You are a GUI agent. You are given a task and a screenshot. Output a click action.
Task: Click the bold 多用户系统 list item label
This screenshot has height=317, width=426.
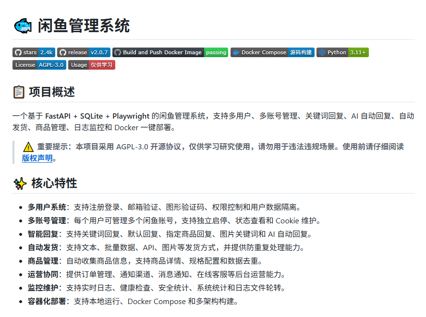point(47,207)
